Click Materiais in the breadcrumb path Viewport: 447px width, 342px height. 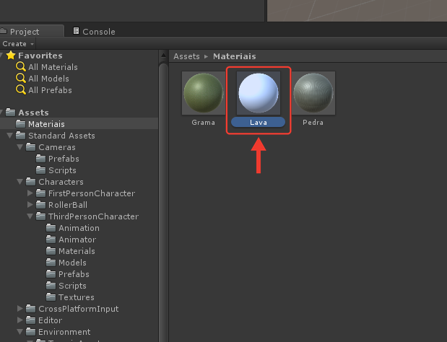coord(235,56)
